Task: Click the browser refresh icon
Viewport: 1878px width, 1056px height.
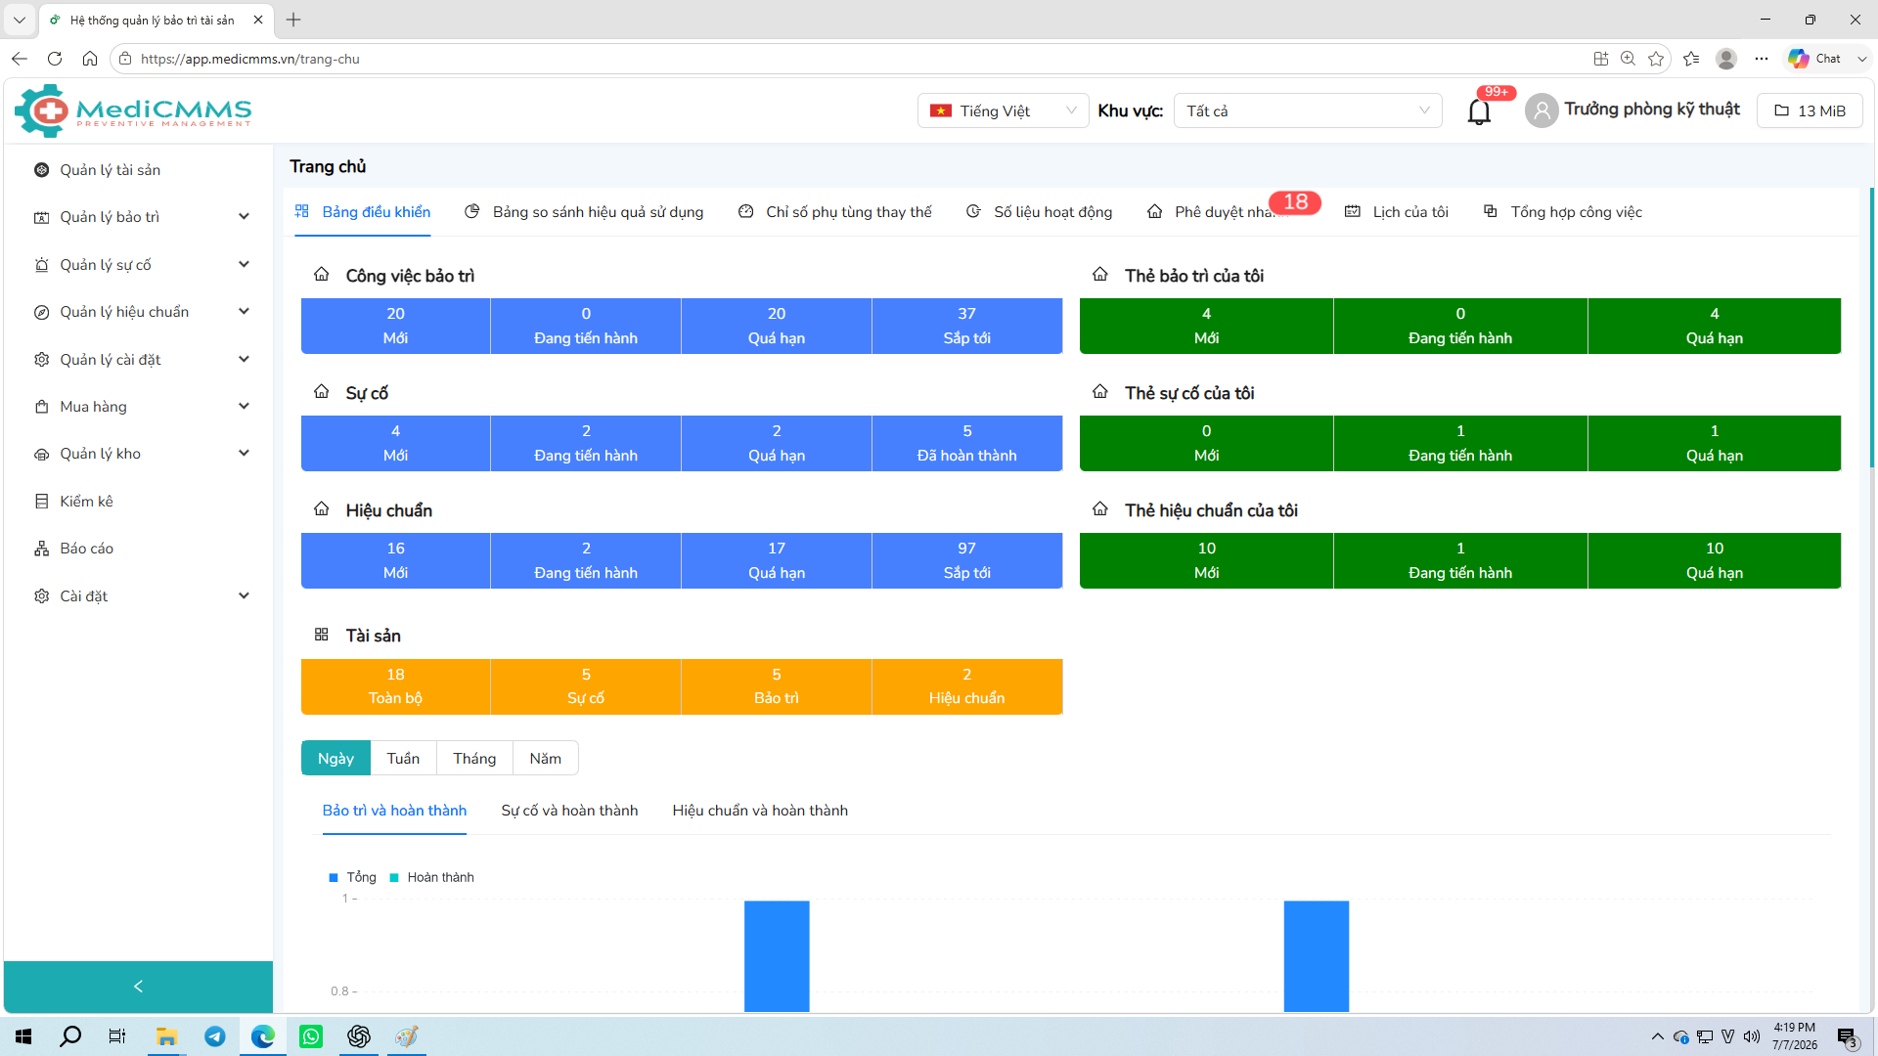Action: coord(55,59)
